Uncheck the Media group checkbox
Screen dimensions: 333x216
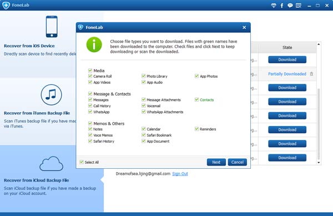tap(90, 71)
